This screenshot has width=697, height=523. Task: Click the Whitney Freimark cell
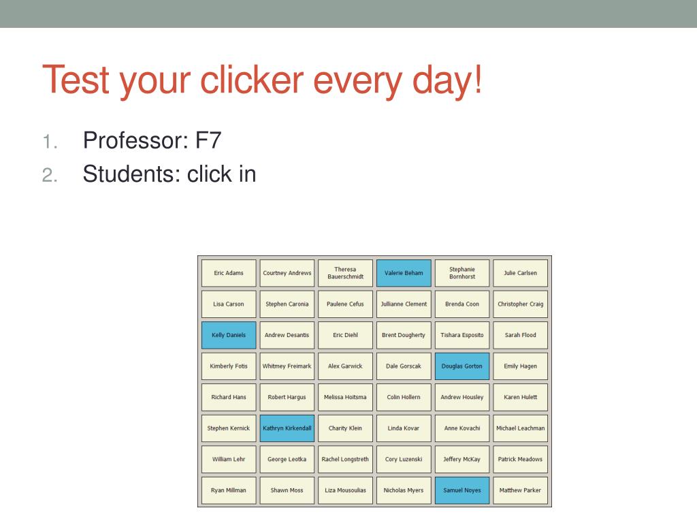[287, 366]
